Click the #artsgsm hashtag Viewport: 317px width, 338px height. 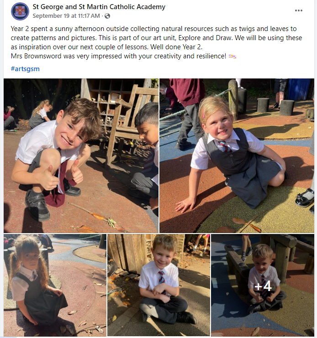click(25, 69)
